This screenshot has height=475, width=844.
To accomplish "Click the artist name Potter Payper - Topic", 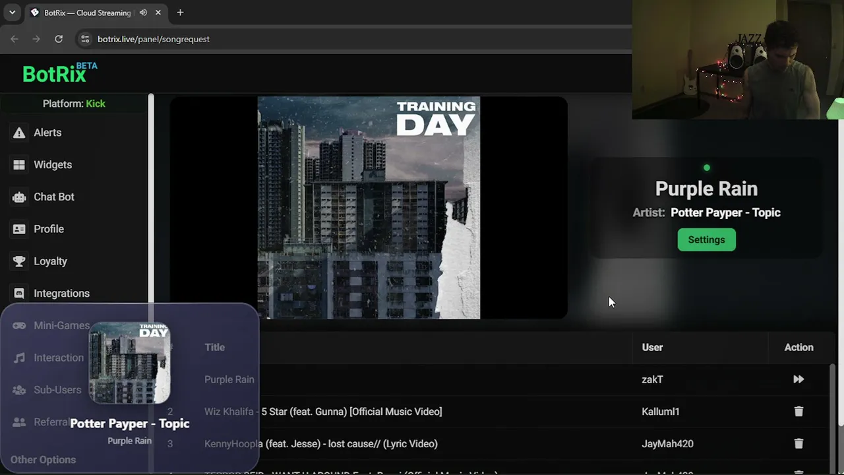I will 725,212.
